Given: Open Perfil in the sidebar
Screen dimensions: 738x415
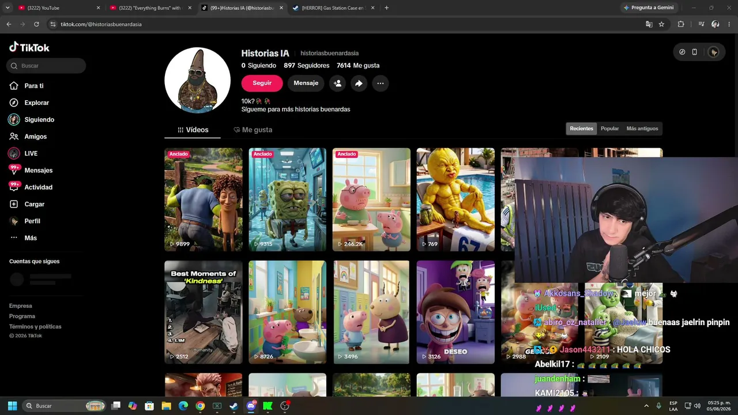Looking at the screenshot, I should [32, 221].
